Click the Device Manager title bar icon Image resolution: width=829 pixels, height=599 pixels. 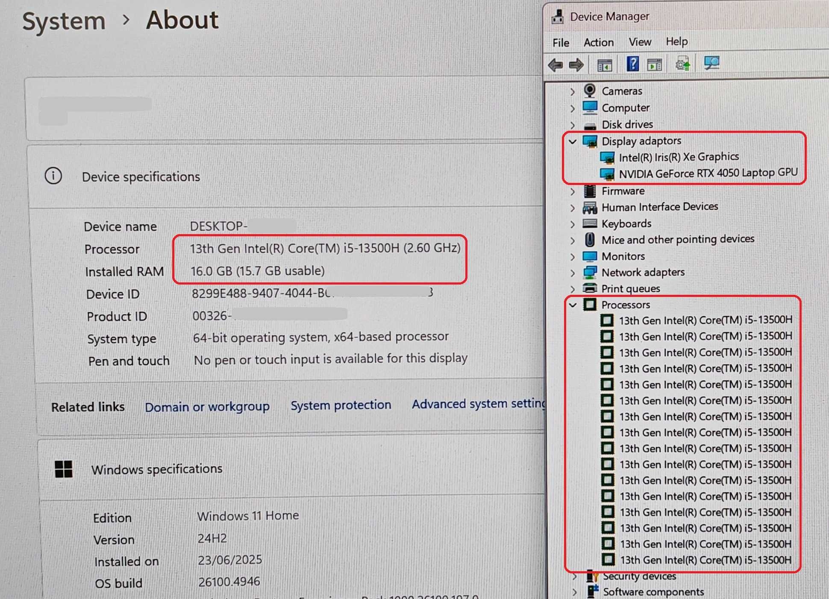(x=557, y=17)
